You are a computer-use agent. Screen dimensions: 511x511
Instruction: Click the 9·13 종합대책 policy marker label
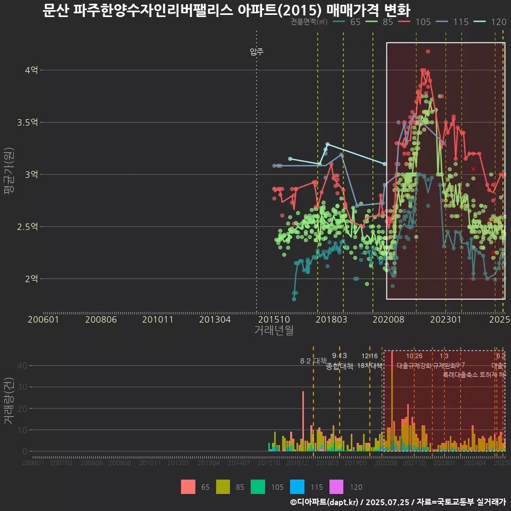click(x=339, y=361)
